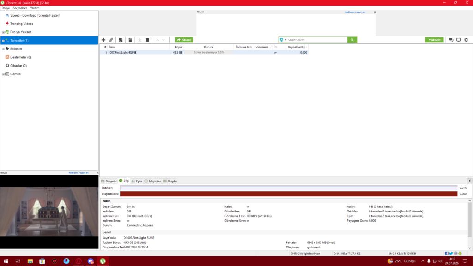Viewport: 473px width, 266px height.
Task: Select Speed - Download Torrents Faster item
Action: (x=35, y=15)
